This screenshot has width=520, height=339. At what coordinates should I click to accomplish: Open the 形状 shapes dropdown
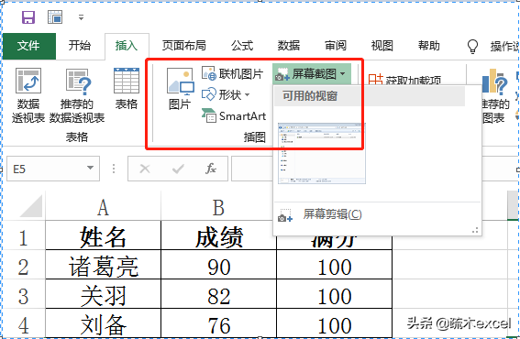tap(226, 94)
